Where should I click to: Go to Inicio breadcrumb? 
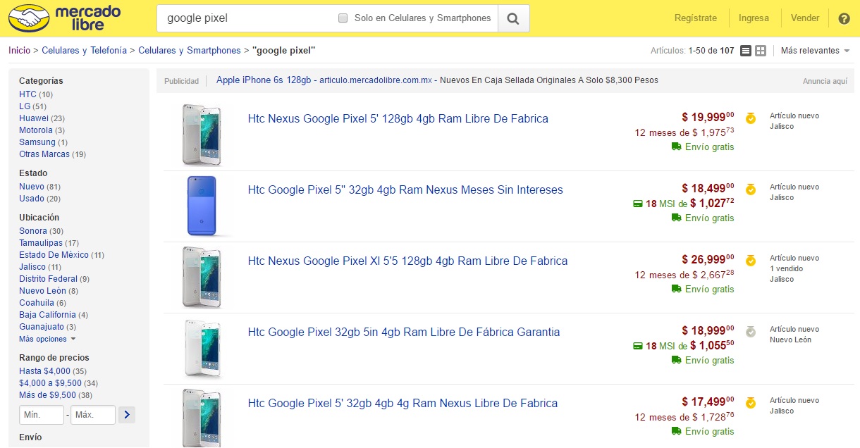coord(19,51)
